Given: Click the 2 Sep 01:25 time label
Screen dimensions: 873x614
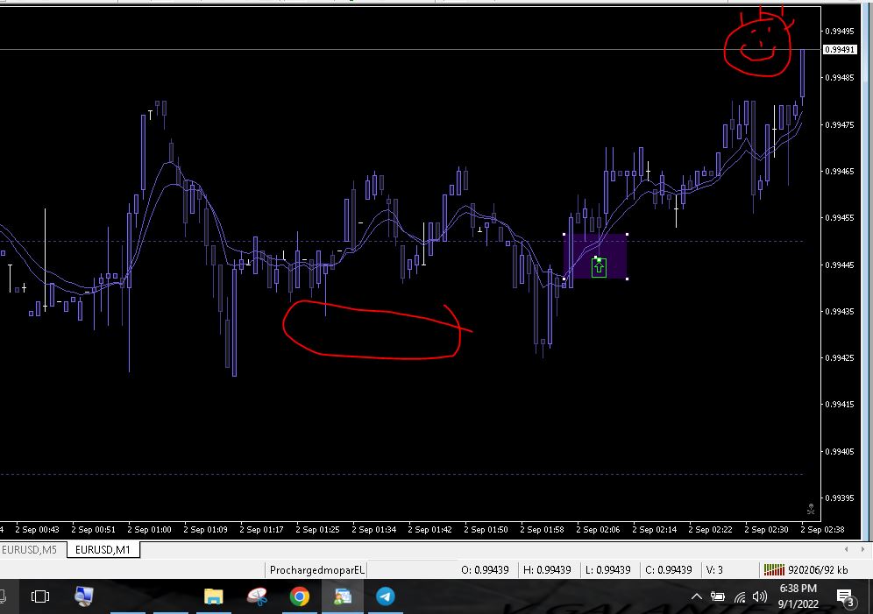Looking at the screenshot, I should pos(318,529).
